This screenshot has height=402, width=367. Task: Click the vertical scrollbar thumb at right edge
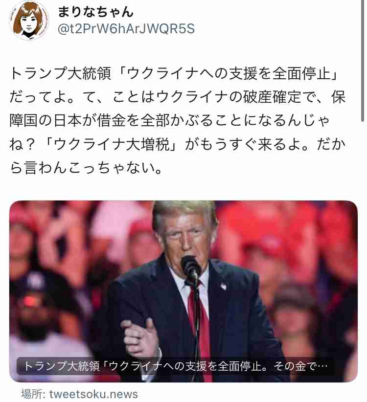pyautogui.click(x=363, y=61)
